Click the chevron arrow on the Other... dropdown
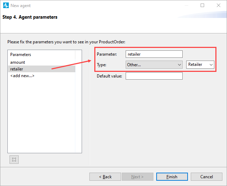Viewport: 227px width, 186px height. tap(179, 65)
